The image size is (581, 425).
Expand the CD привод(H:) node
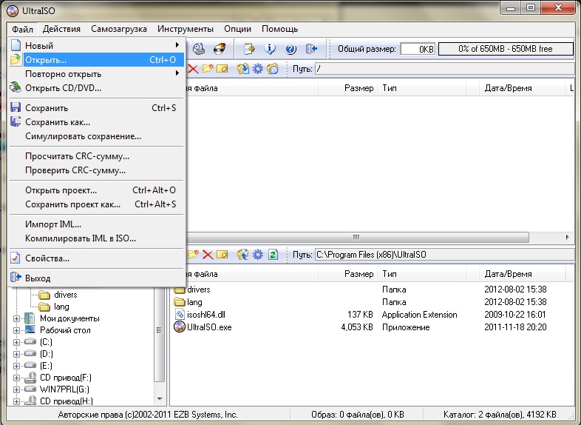(16, 401)
